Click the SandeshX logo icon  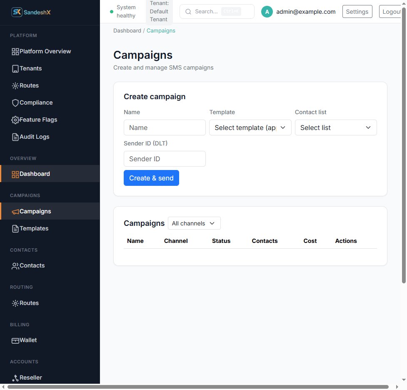(17, 12)
